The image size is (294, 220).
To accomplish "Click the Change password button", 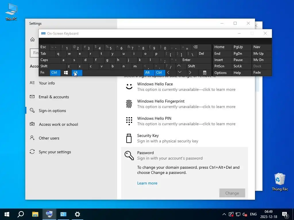I will pyautogui.click(x=232, y=193).
